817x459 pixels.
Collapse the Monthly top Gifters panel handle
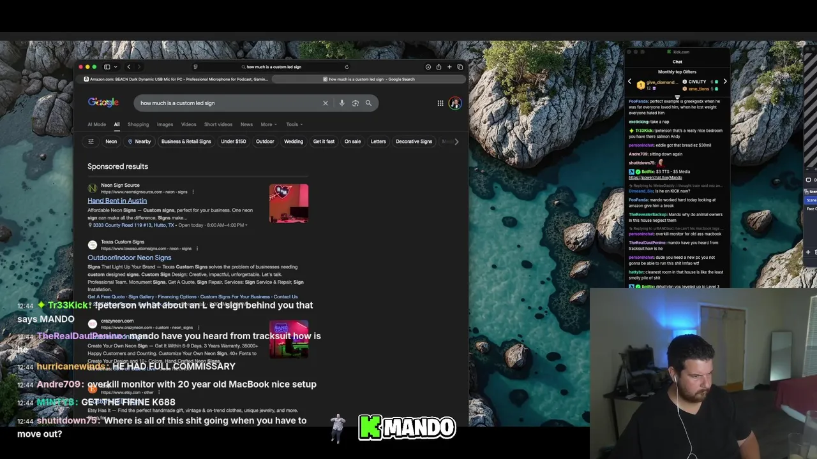(x=677, y=97)
